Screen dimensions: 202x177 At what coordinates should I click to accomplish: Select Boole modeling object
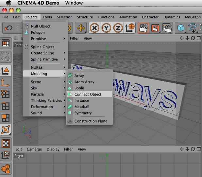click(x=90, y=88)
